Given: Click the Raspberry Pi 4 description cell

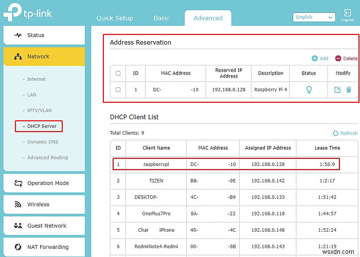Looking at the screenshot, I should point(271,89).
